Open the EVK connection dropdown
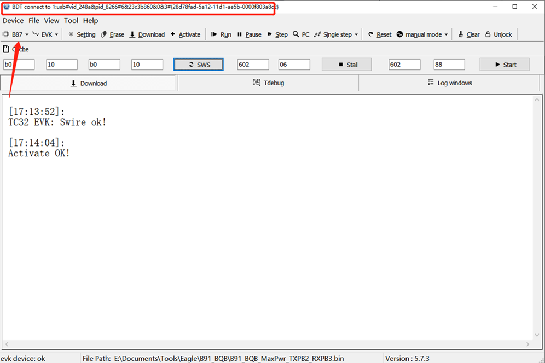 tap(46, 34)
